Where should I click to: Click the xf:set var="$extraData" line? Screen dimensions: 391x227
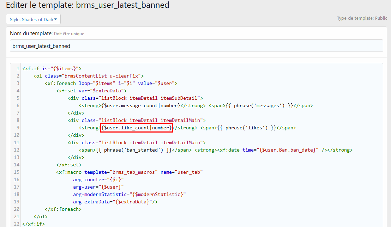[91, 91]
